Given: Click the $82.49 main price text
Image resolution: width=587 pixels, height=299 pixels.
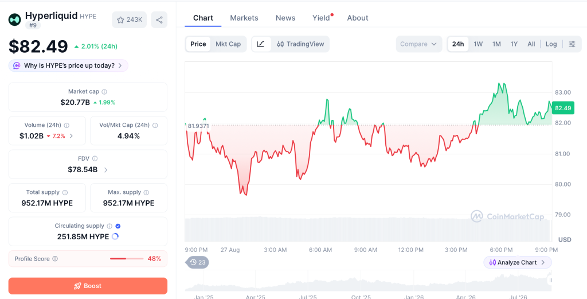Looking at the screenshot, I should [38, 46].
